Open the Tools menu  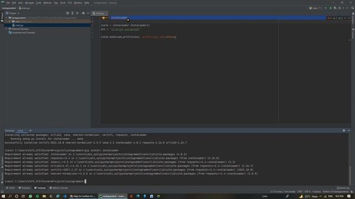click(x=63, y=3)
